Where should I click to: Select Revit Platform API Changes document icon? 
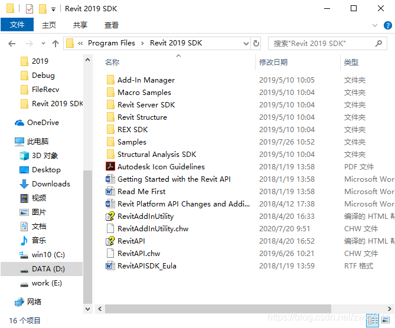click(110, 204)
